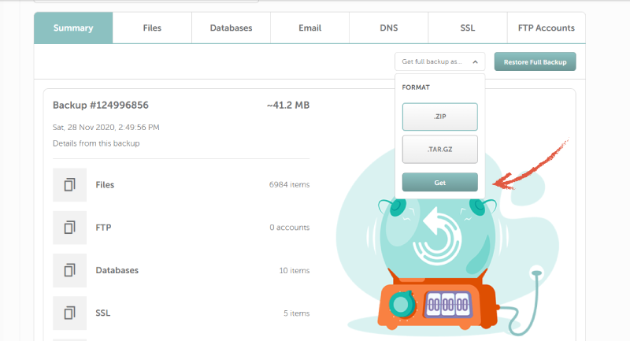Click 'Details from this backup' text
630x341 pixels.
coord(96,143)
